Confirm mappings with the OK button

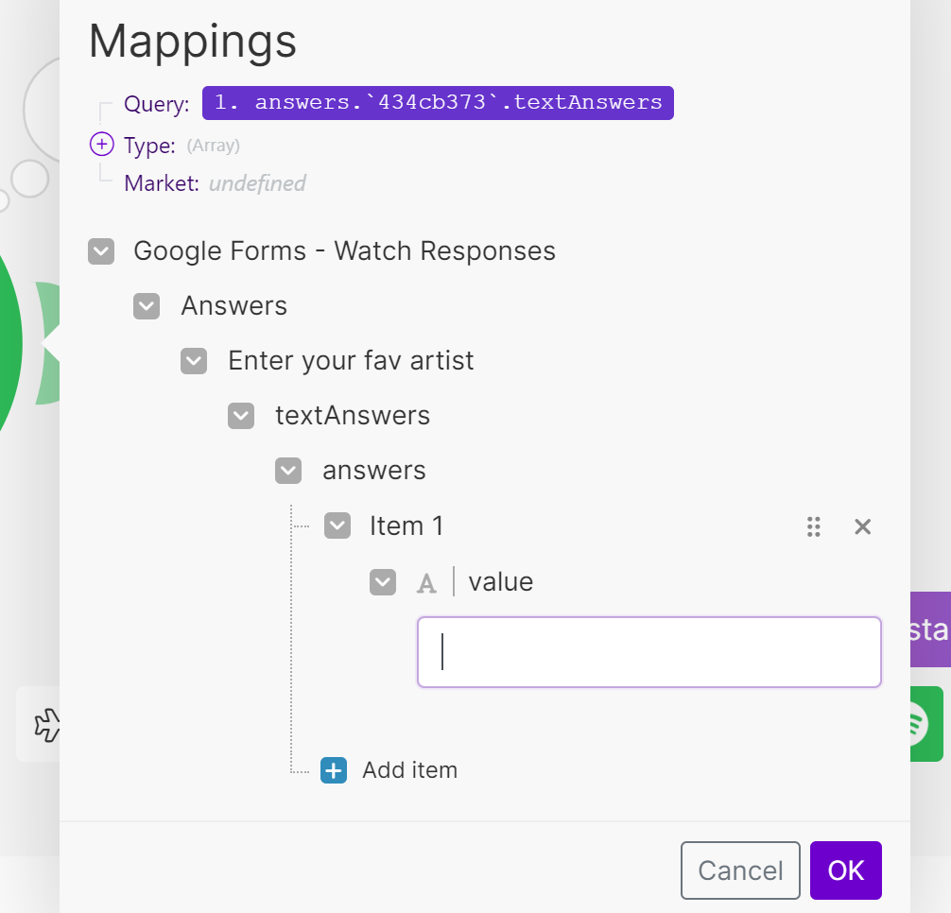tap(845, 870)
